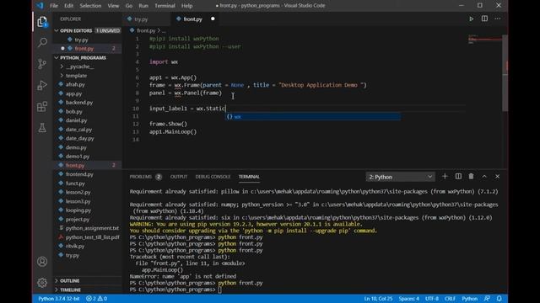Open editor More Actions ellipsis
Screen dimensions: 540x303
click(x=498, y=19)
